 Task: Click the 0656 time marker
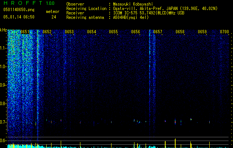point(136,32)
